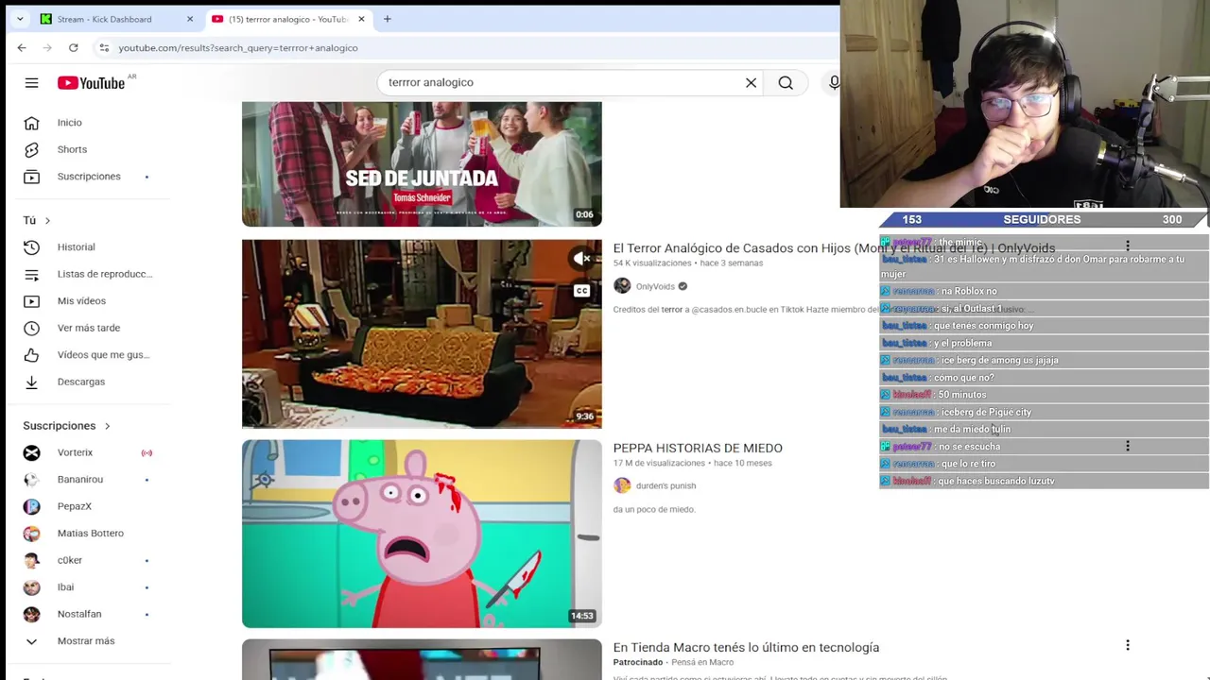Expand the Tú section
This screenshot has width=1210, height=680.
click(x=37, y=220)
